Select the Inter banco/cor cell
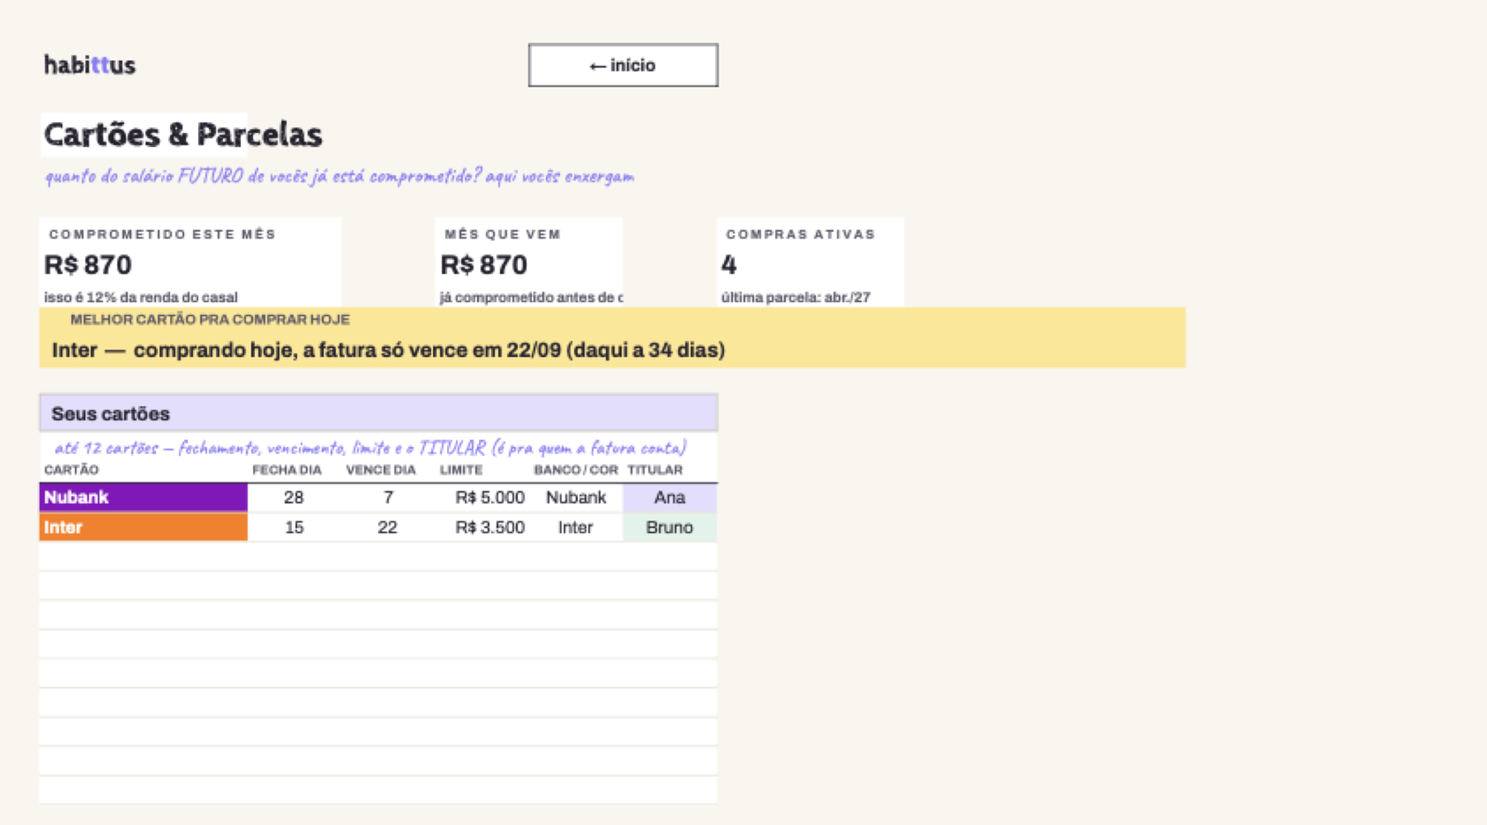The height and width of the screenshot is (825, 1487). [x=576, y=528]
